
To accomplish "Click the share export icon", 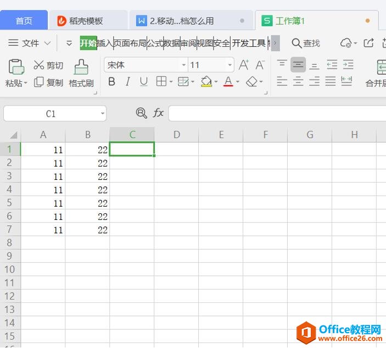I will tap(368, 43).
